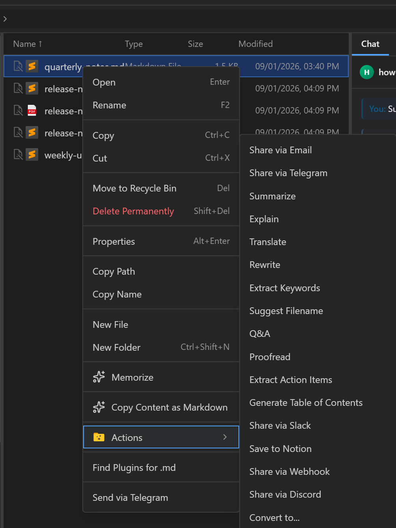Select Cut in the context menu
The height and width of the screenshot is (528, 396).
pos(161,158)
